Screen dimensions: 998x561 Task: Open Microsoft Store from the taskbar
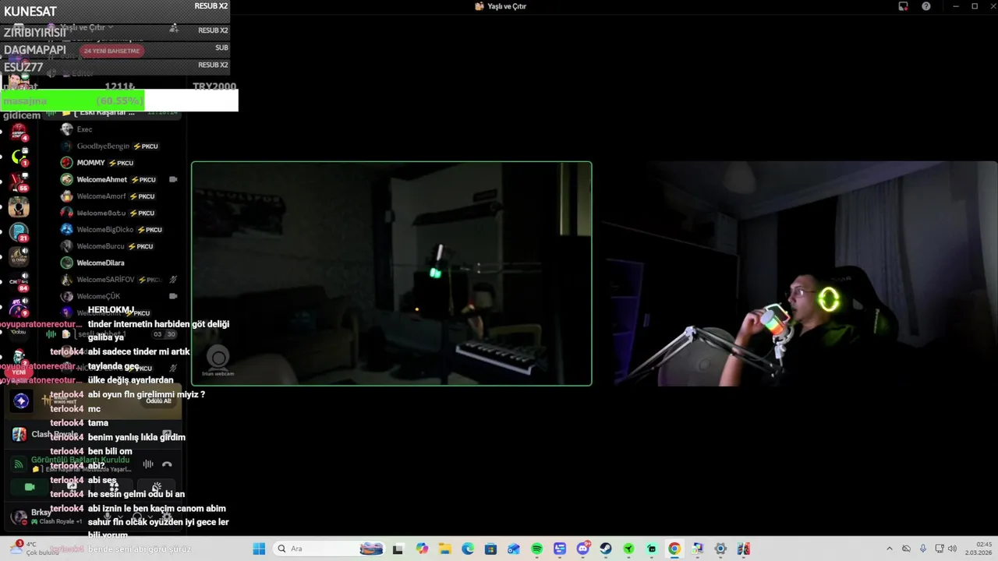[490, 549]
